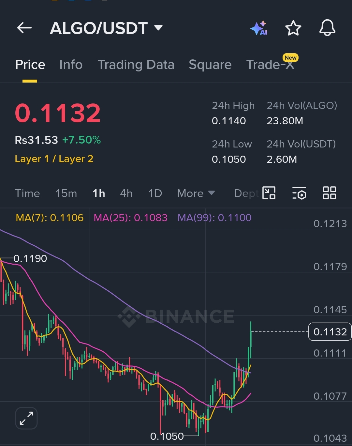Viewport: 352px width, 446px height.
Task: Tap the Rs31.53 converted price
Action: point(37,140)
